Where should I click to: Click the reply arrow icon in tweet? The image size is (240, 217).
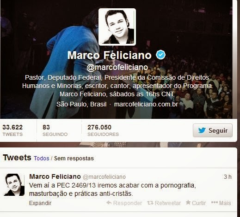coord(109,203)
